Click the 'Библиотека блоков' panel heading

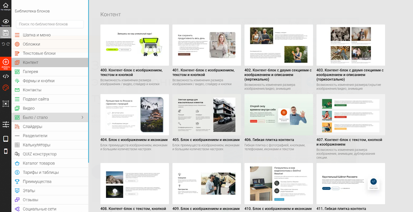[x=32, y=11]
